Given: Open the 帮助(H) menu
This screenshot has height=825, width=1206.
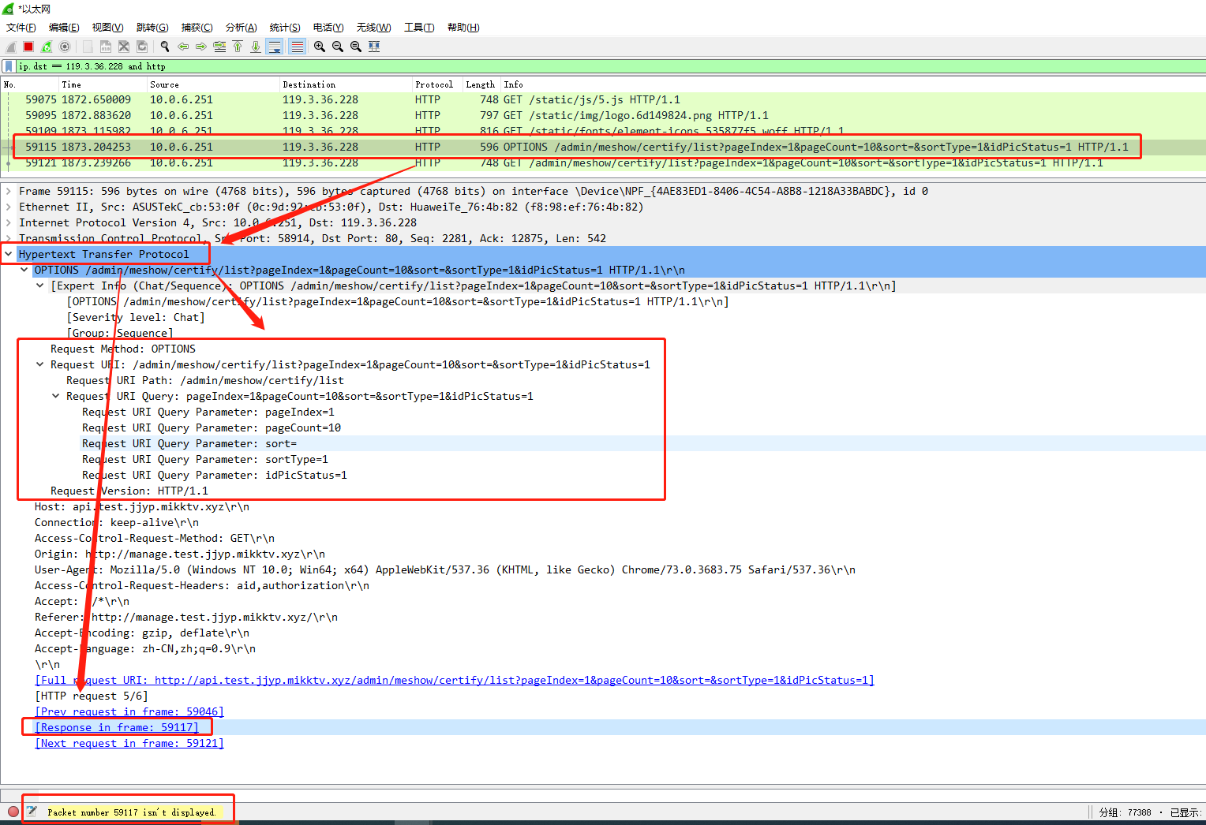Looking at the screenshot, I should 463,28.
